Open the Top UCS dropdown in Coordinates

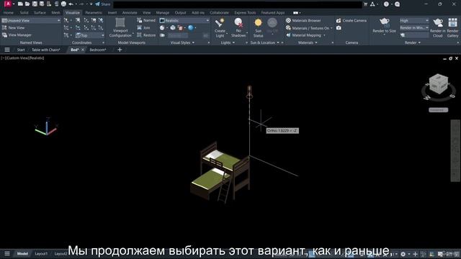click(x=89, y=35)
